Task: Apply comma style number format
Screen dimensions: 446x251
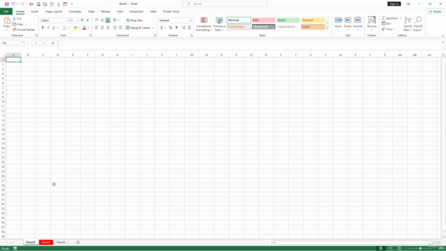Action: (x=176, y=28)
